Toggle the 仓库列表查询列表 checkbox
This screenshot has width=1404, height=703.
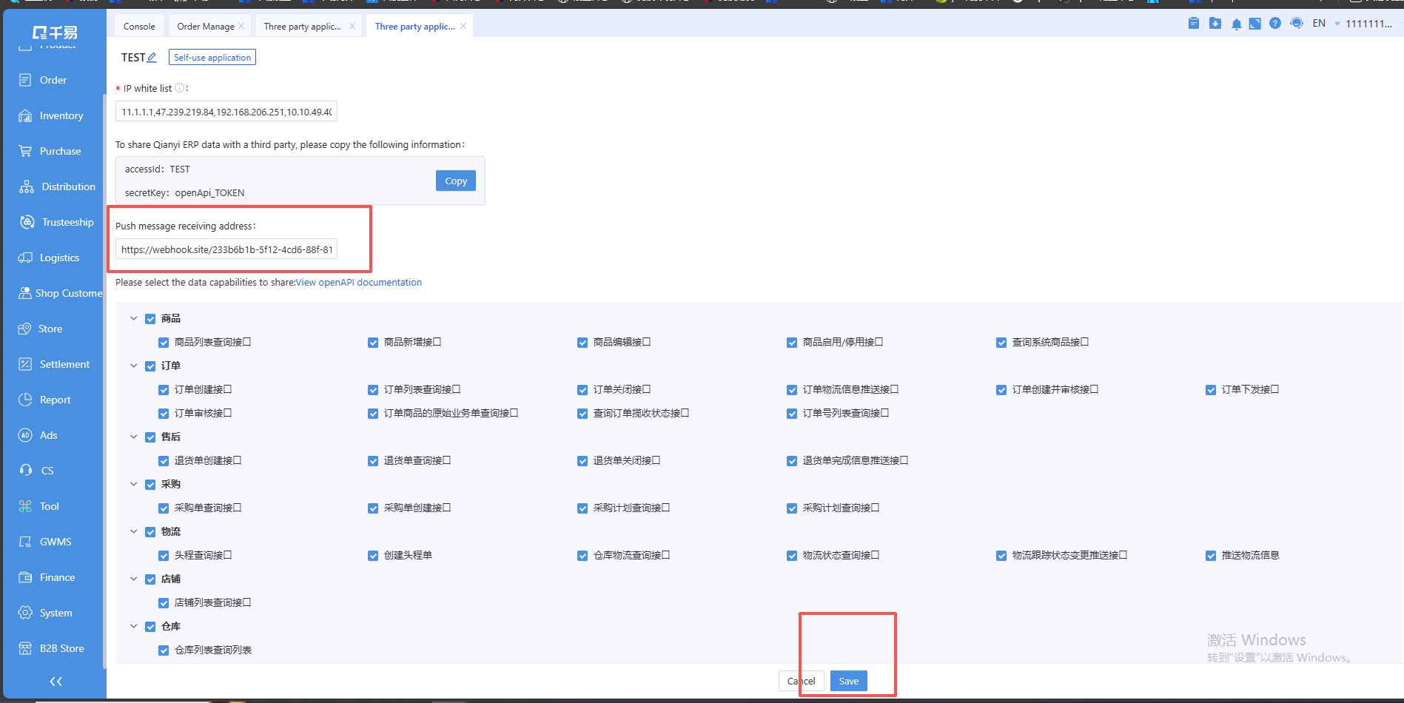(x=164, y=650)
